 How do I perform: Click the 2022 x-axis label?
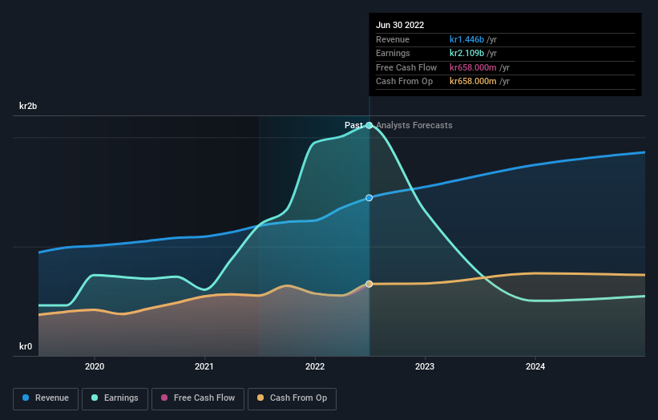tap(315, 366)
